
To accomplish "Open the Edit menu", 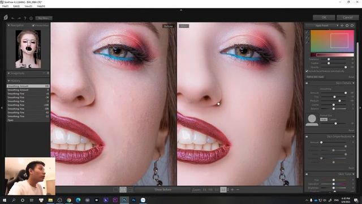I will coord(16,6).
